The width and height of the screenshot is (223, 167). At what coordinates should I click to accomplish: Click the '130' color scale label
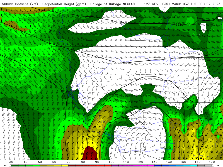(x=155, y=162)
